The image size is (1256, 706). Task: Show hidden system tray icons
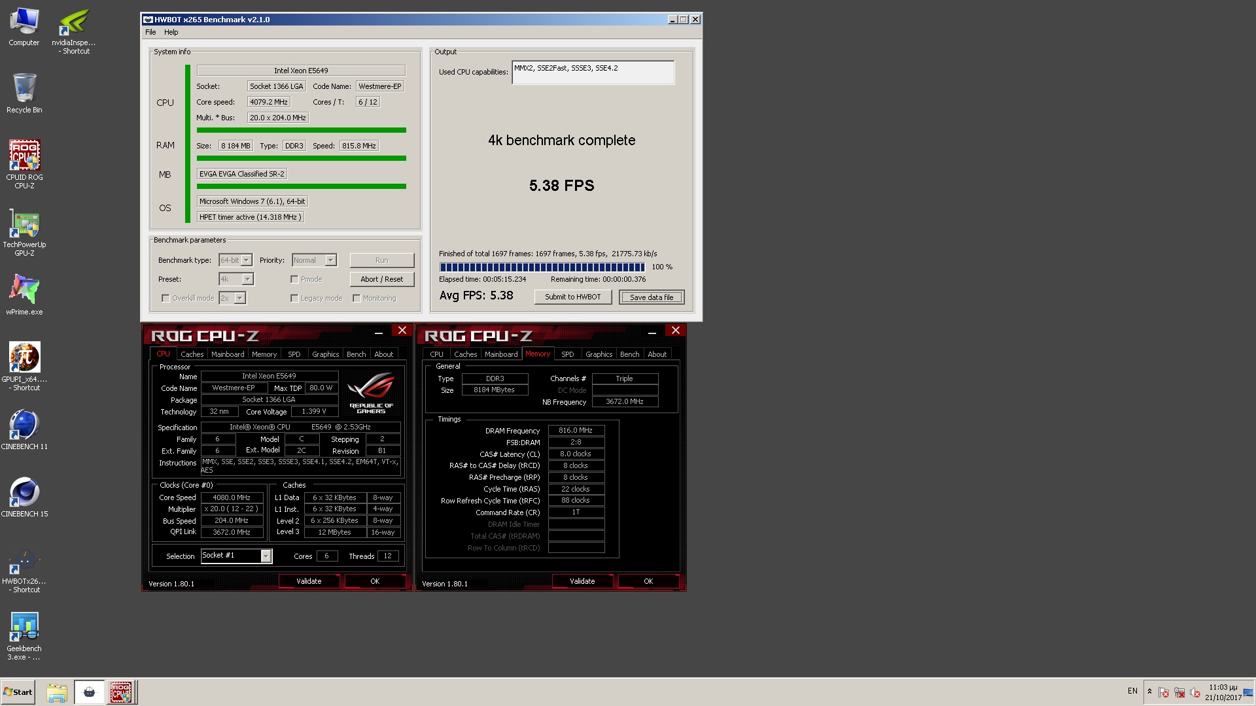click(1149, 692)
